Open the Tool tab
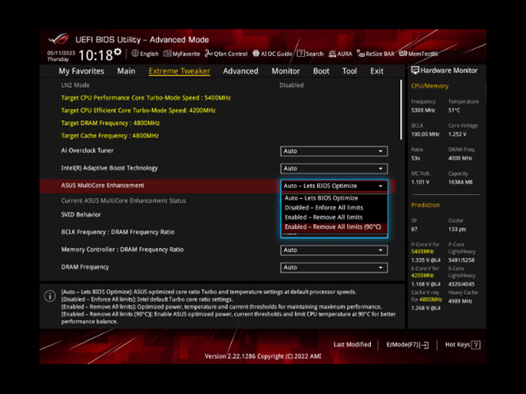The image size is (526, 394). (350, 71)
